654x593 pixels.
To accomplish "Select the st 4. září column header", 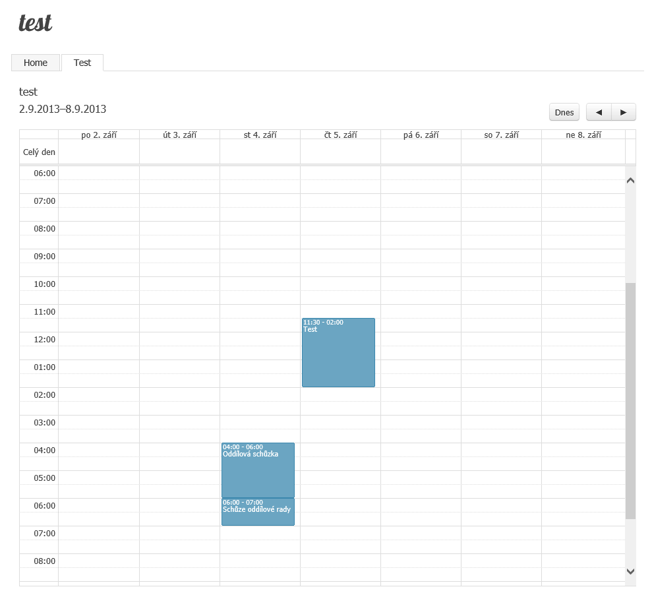I will (260, 135).
